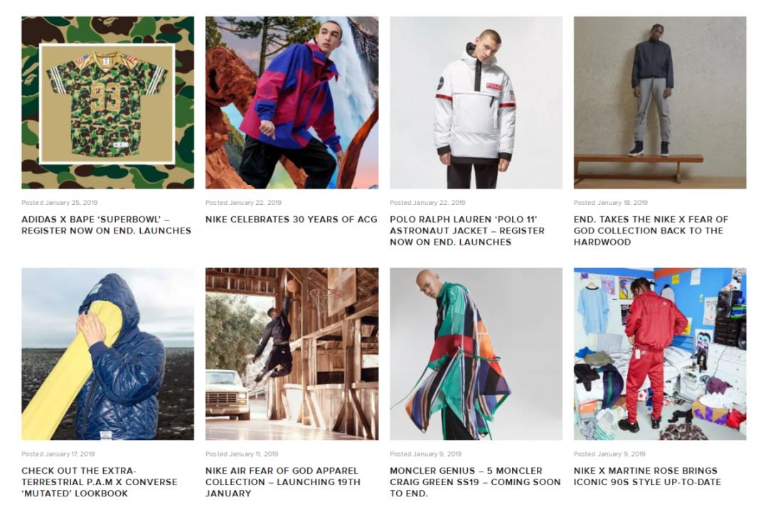This screenshot has height=505, width=768.
Task: Click 'Posted January 25, 2019' date label
Action: point(60,202)
